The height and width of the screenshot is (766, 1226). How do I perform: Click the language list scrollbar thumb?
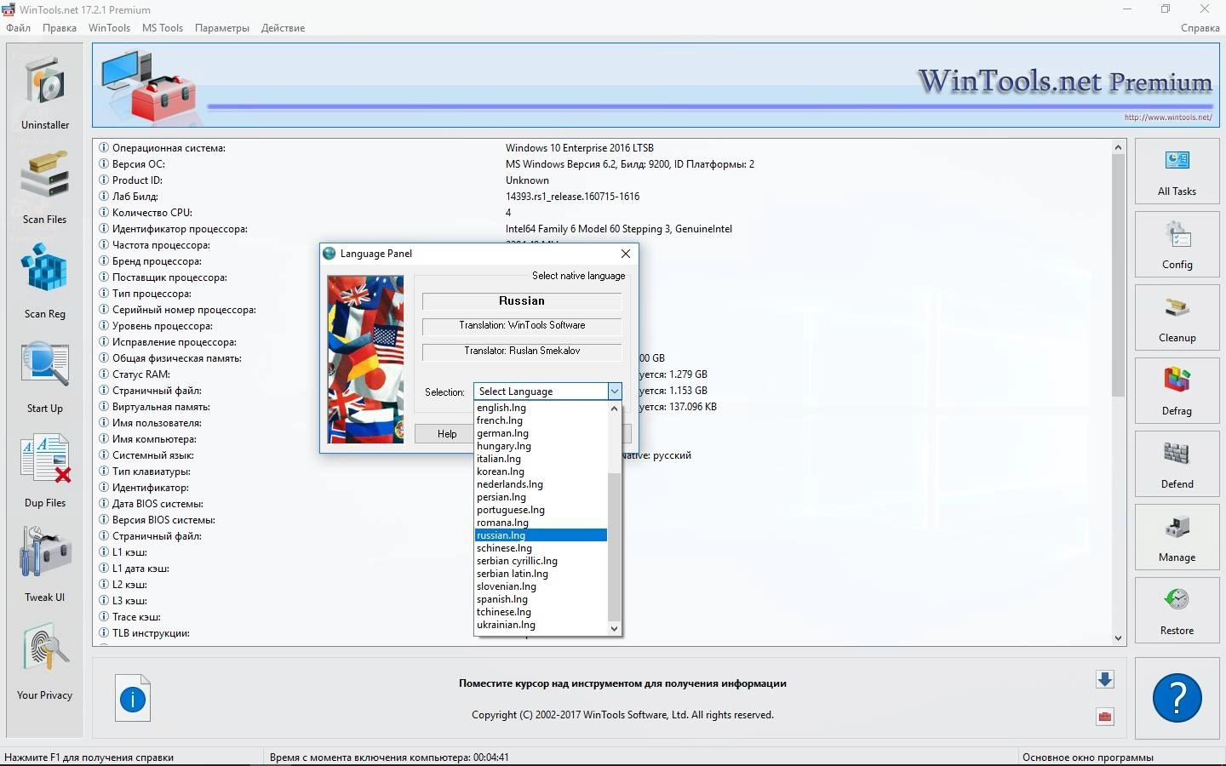tap(614, 546)
